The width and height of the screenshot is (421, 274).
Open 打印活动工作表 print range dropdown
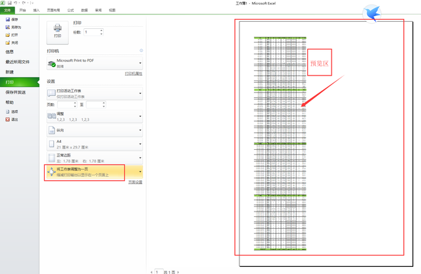pos(95,93)
